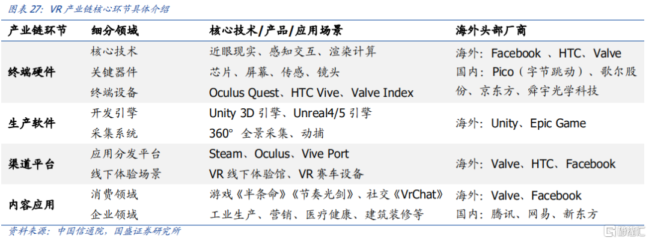This screenshot has height=241, width=649.
Task: Select the 线下体验场景 cell
Action: click(126, 174)
